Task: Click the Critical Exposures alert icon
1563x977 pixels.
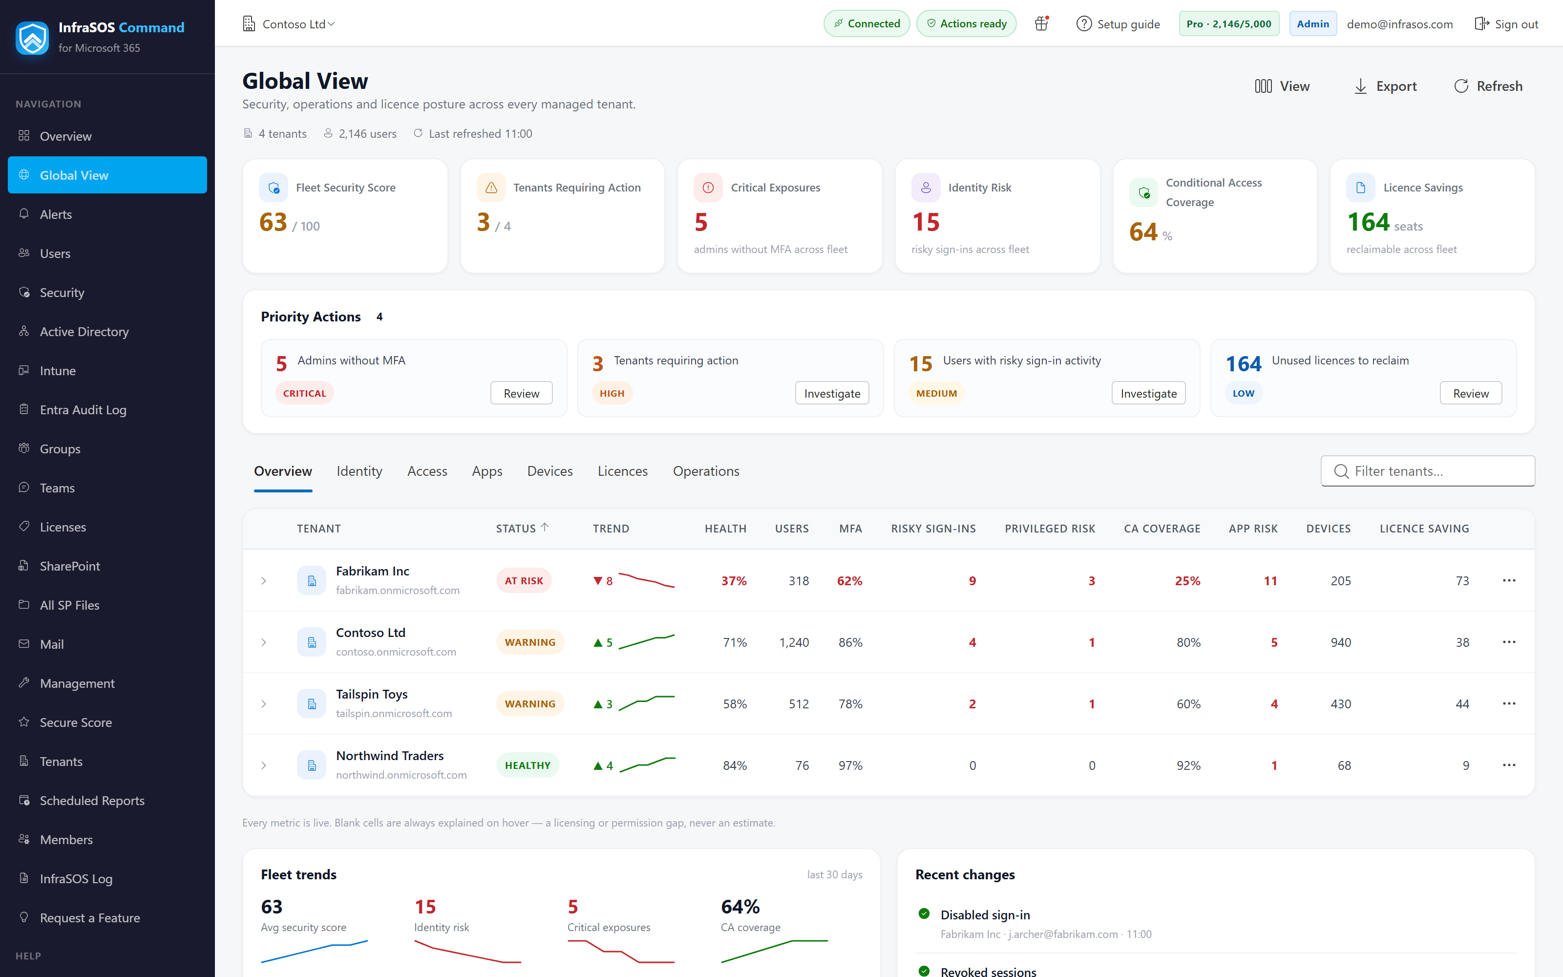Action: 708,188
